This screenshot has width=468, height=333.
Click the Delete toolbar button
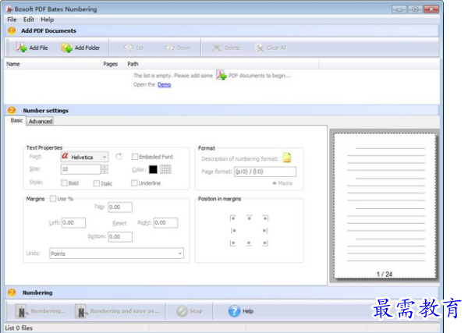tap(225, 48)
